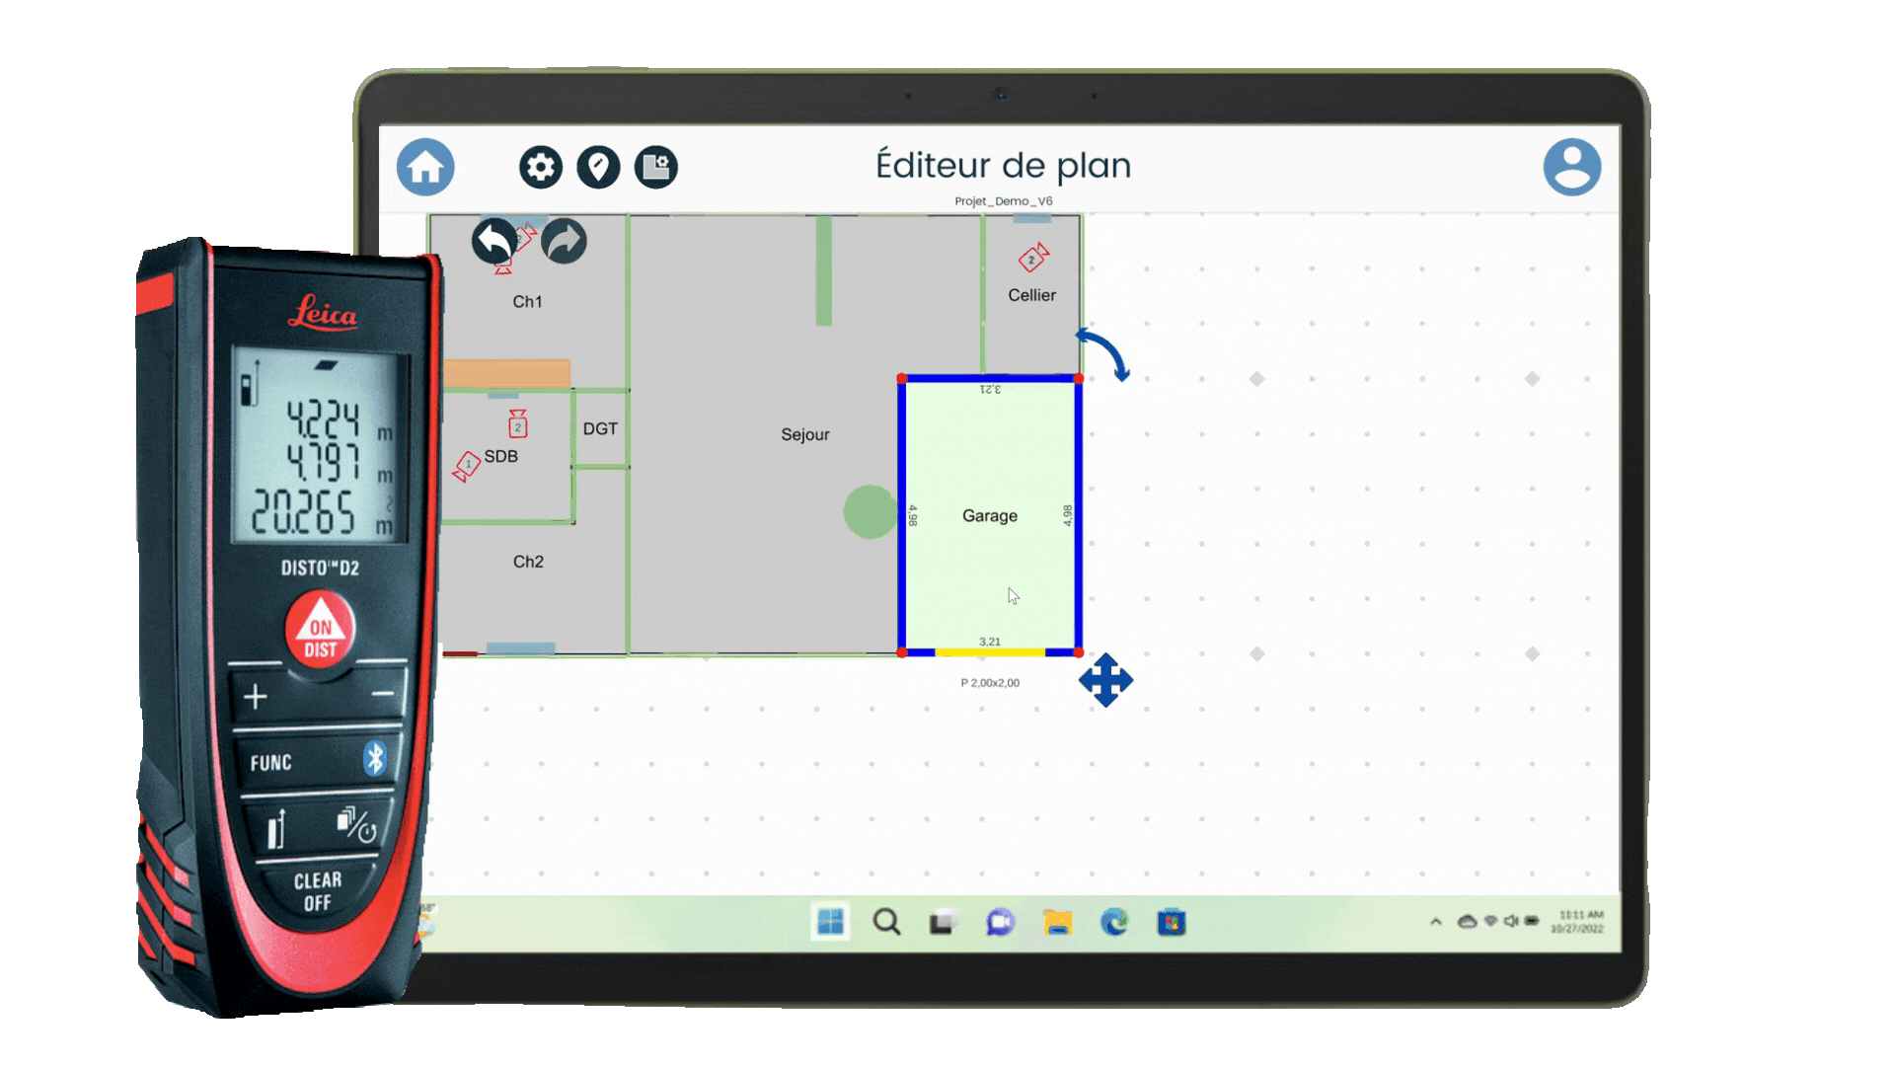1895x1066 pixels.
Task: Open Microsoft Edge from taskbar
Action: (1114, 922)
